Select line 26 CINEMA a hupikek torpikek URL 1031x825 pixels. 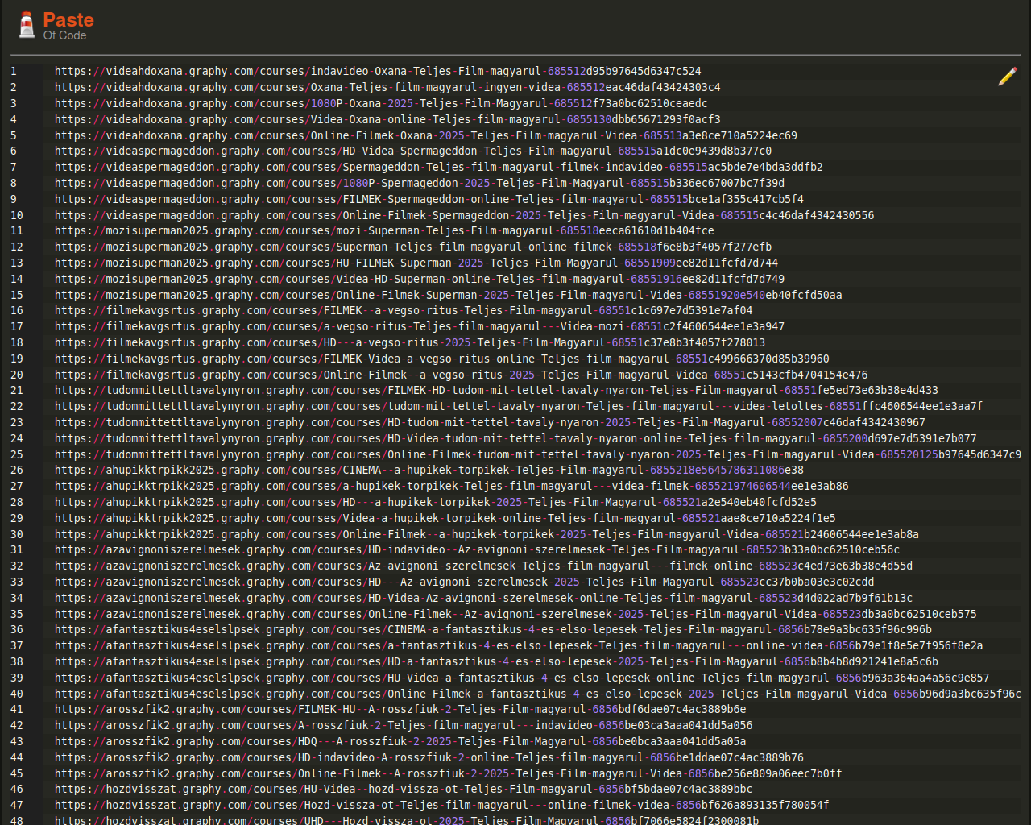[x=429, y=470]
